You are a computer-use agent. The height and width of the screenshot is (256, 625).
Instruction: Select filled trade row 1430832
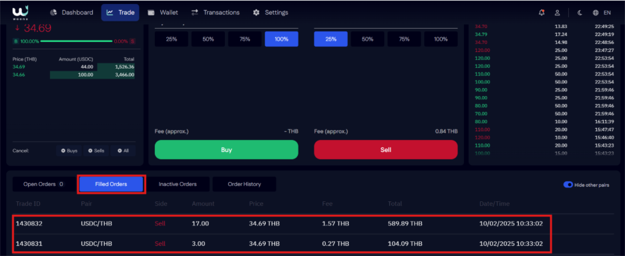click(x=282, y=223)
